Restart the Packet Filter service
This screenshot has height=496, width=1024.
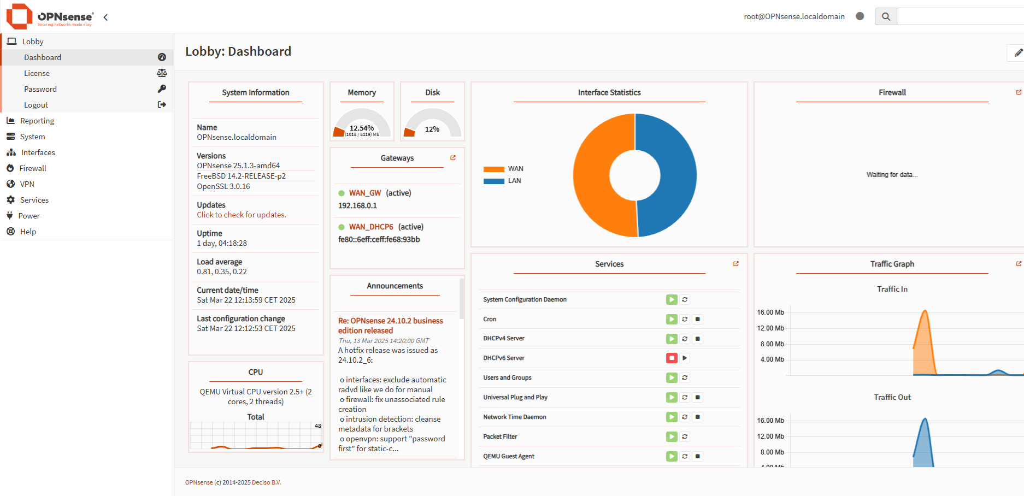[685, 436]
